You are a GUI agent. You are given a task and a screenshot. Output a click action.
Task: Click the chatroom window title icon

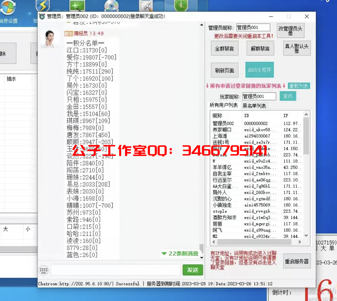coord(42,16)
